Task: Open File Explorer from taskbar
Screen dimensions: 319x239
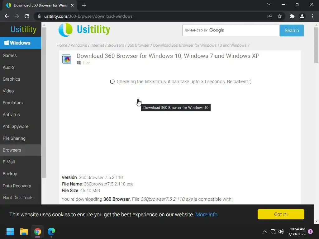Action: coord(24,232)
